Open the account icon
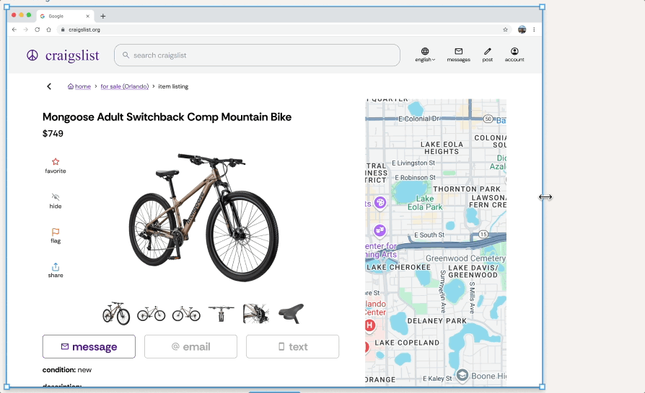 [x=514, y=55]
